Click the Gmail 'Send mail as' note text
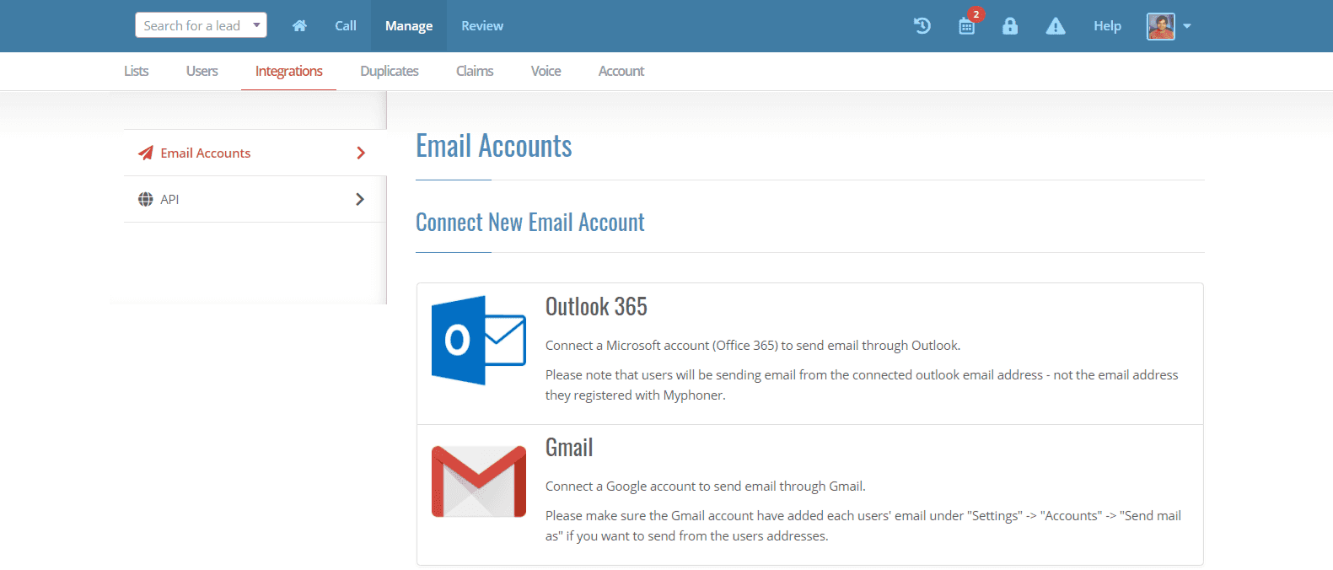 863,525
